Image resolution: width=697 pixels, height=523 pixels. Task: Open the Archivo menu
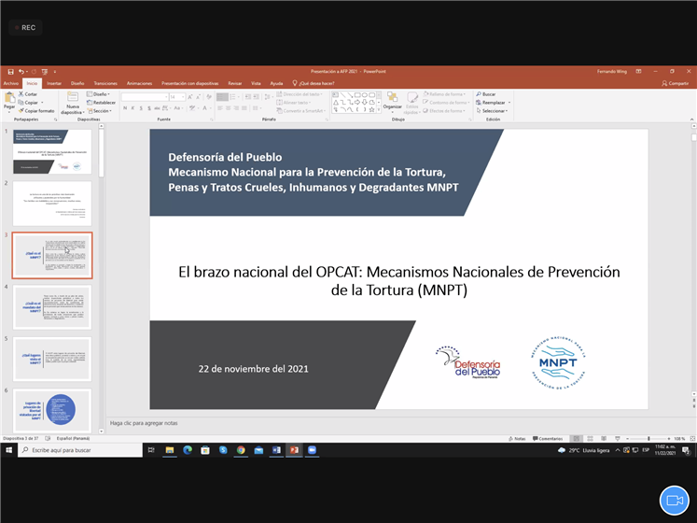click(x=10, y=83)
